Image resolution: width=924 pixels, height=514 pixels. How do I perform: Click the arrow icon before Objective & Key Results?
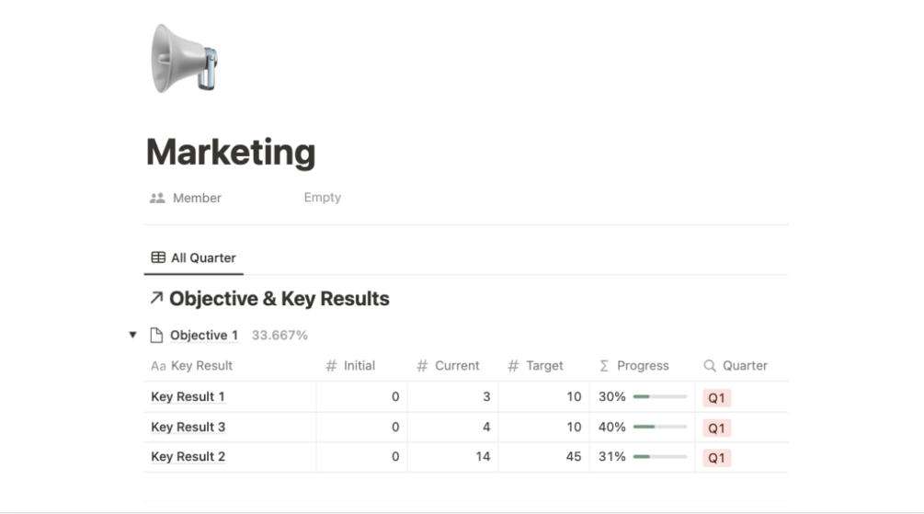pyautogui.click(x=156, y=298)
